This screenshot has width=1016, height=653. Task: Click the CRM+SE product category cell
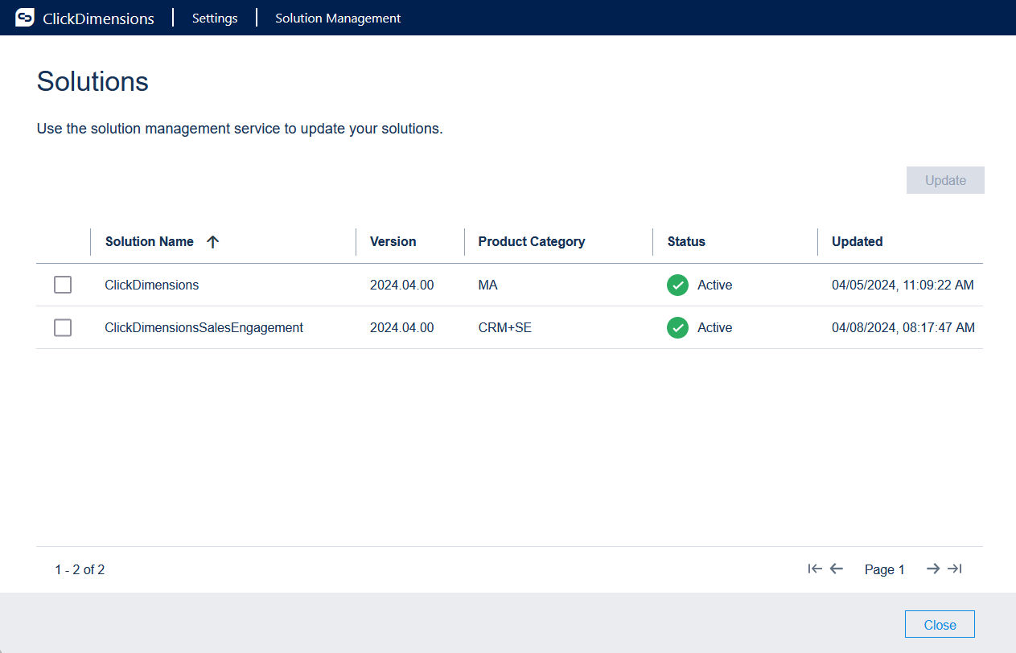pos(505,327)
